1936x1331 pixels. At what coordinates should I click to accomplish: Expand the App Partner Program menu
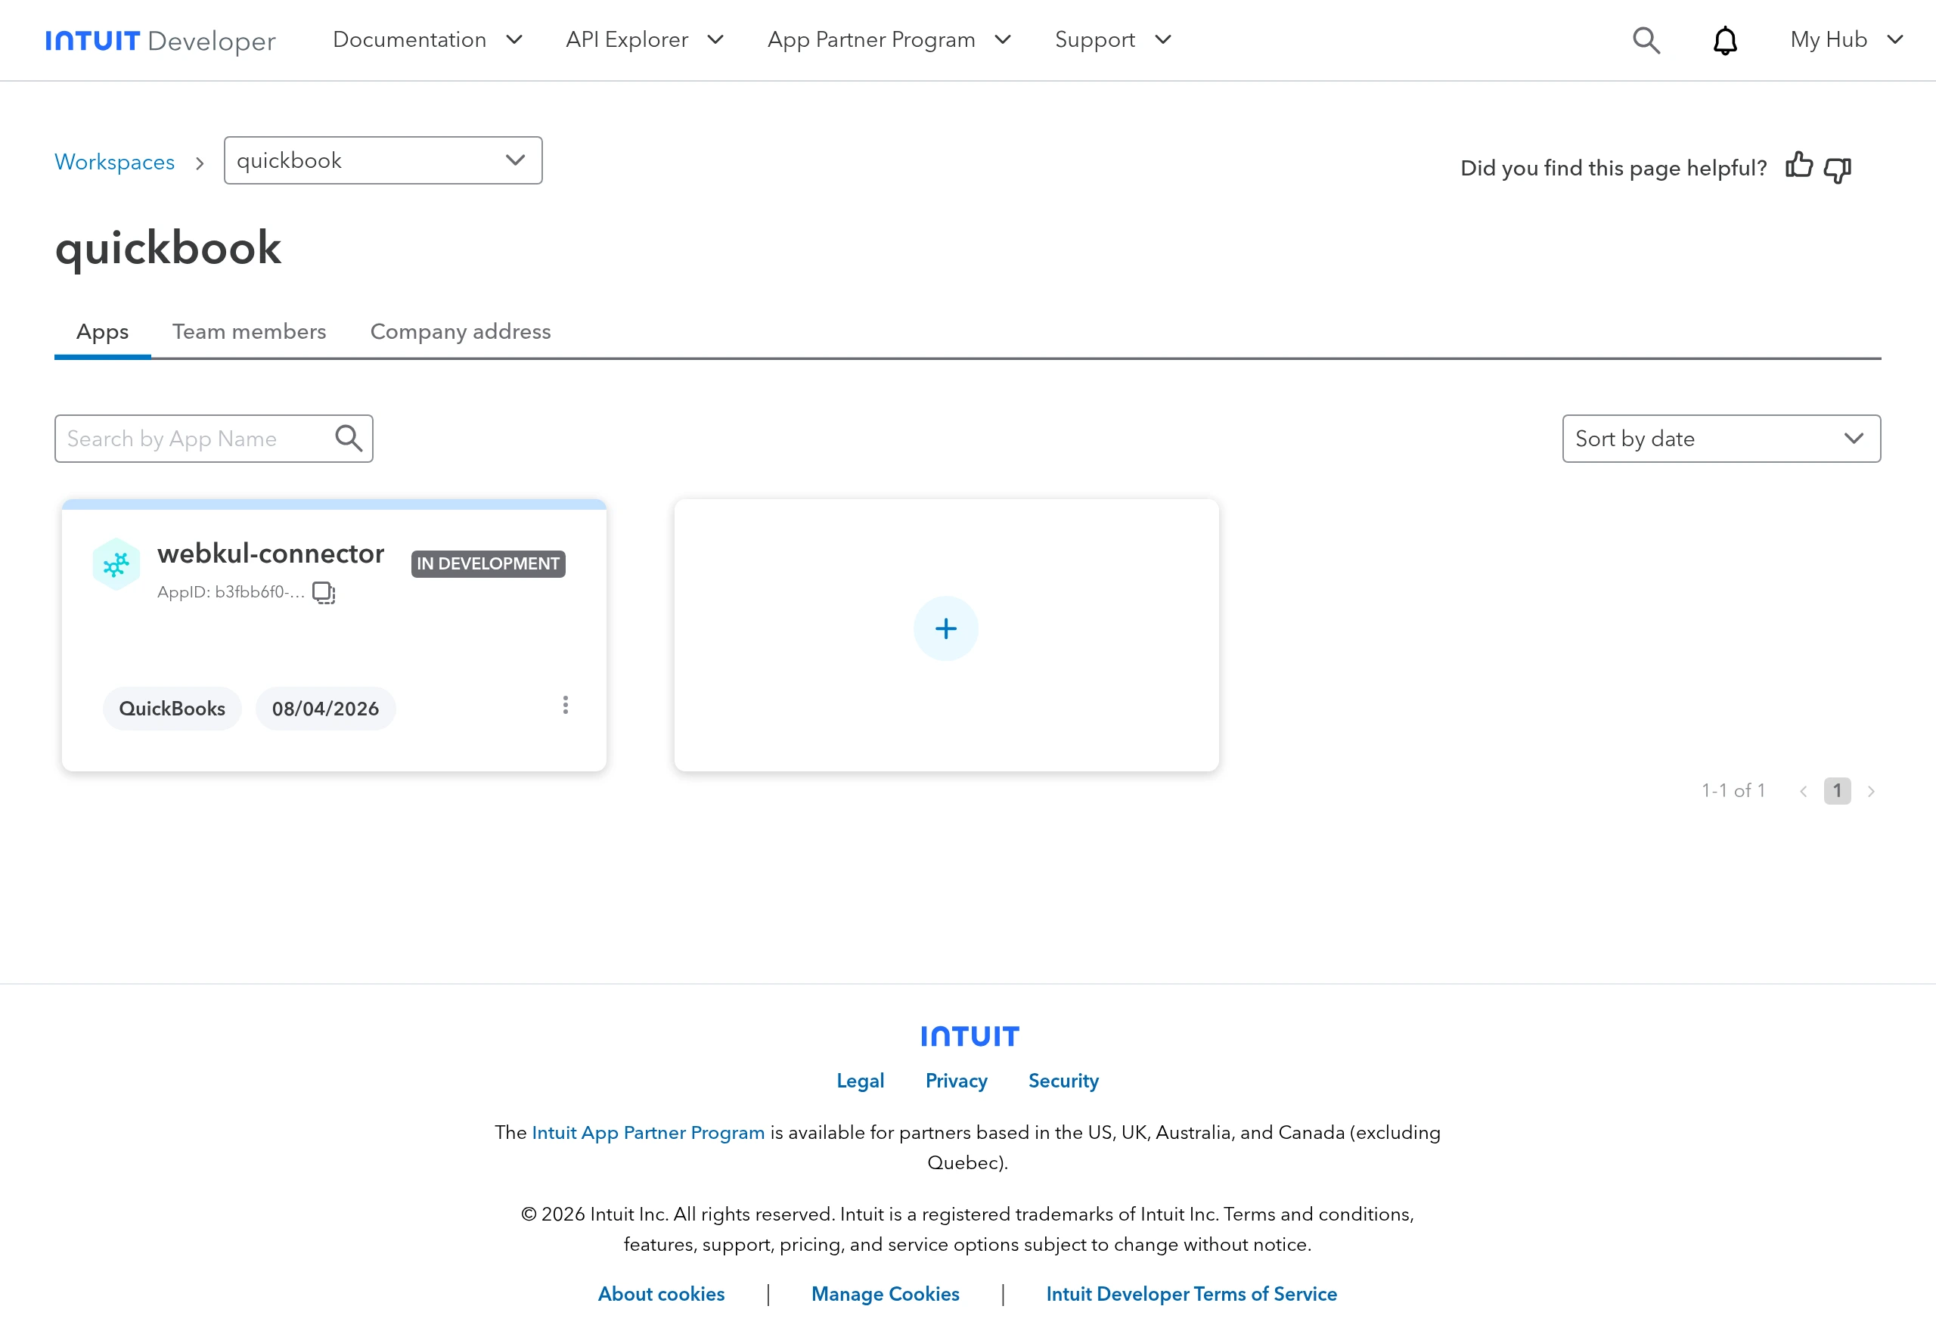[889, 40]
